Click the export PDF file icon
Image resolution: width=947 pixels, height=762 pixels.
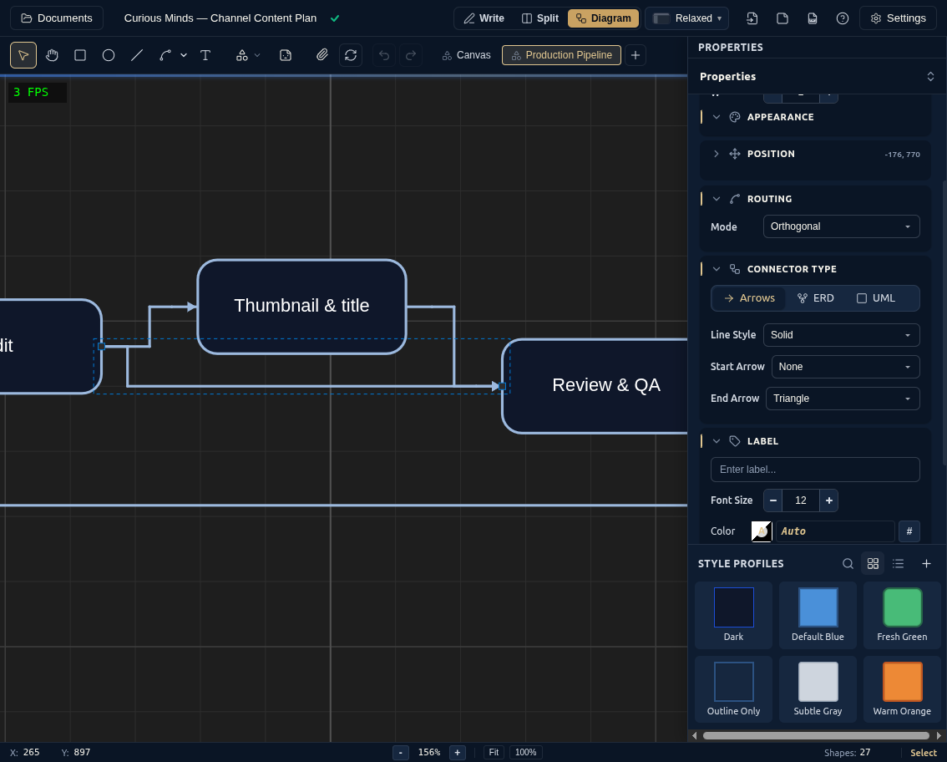(x=813, y=18)
